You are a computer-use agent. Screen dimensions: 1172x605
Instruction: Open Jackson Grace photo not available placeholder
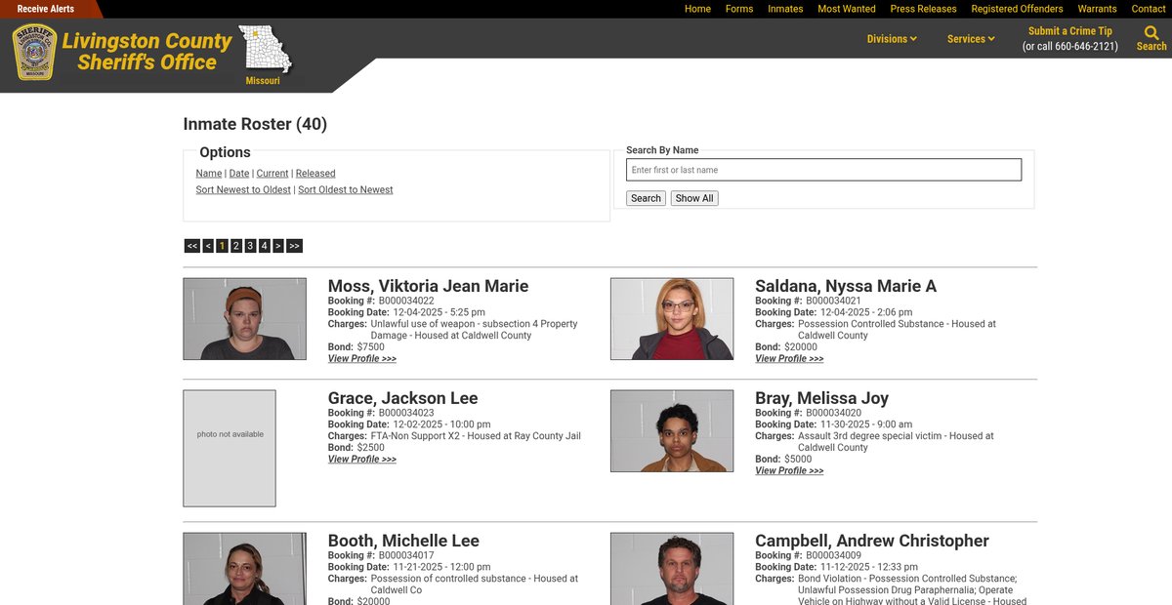point(230,448)
